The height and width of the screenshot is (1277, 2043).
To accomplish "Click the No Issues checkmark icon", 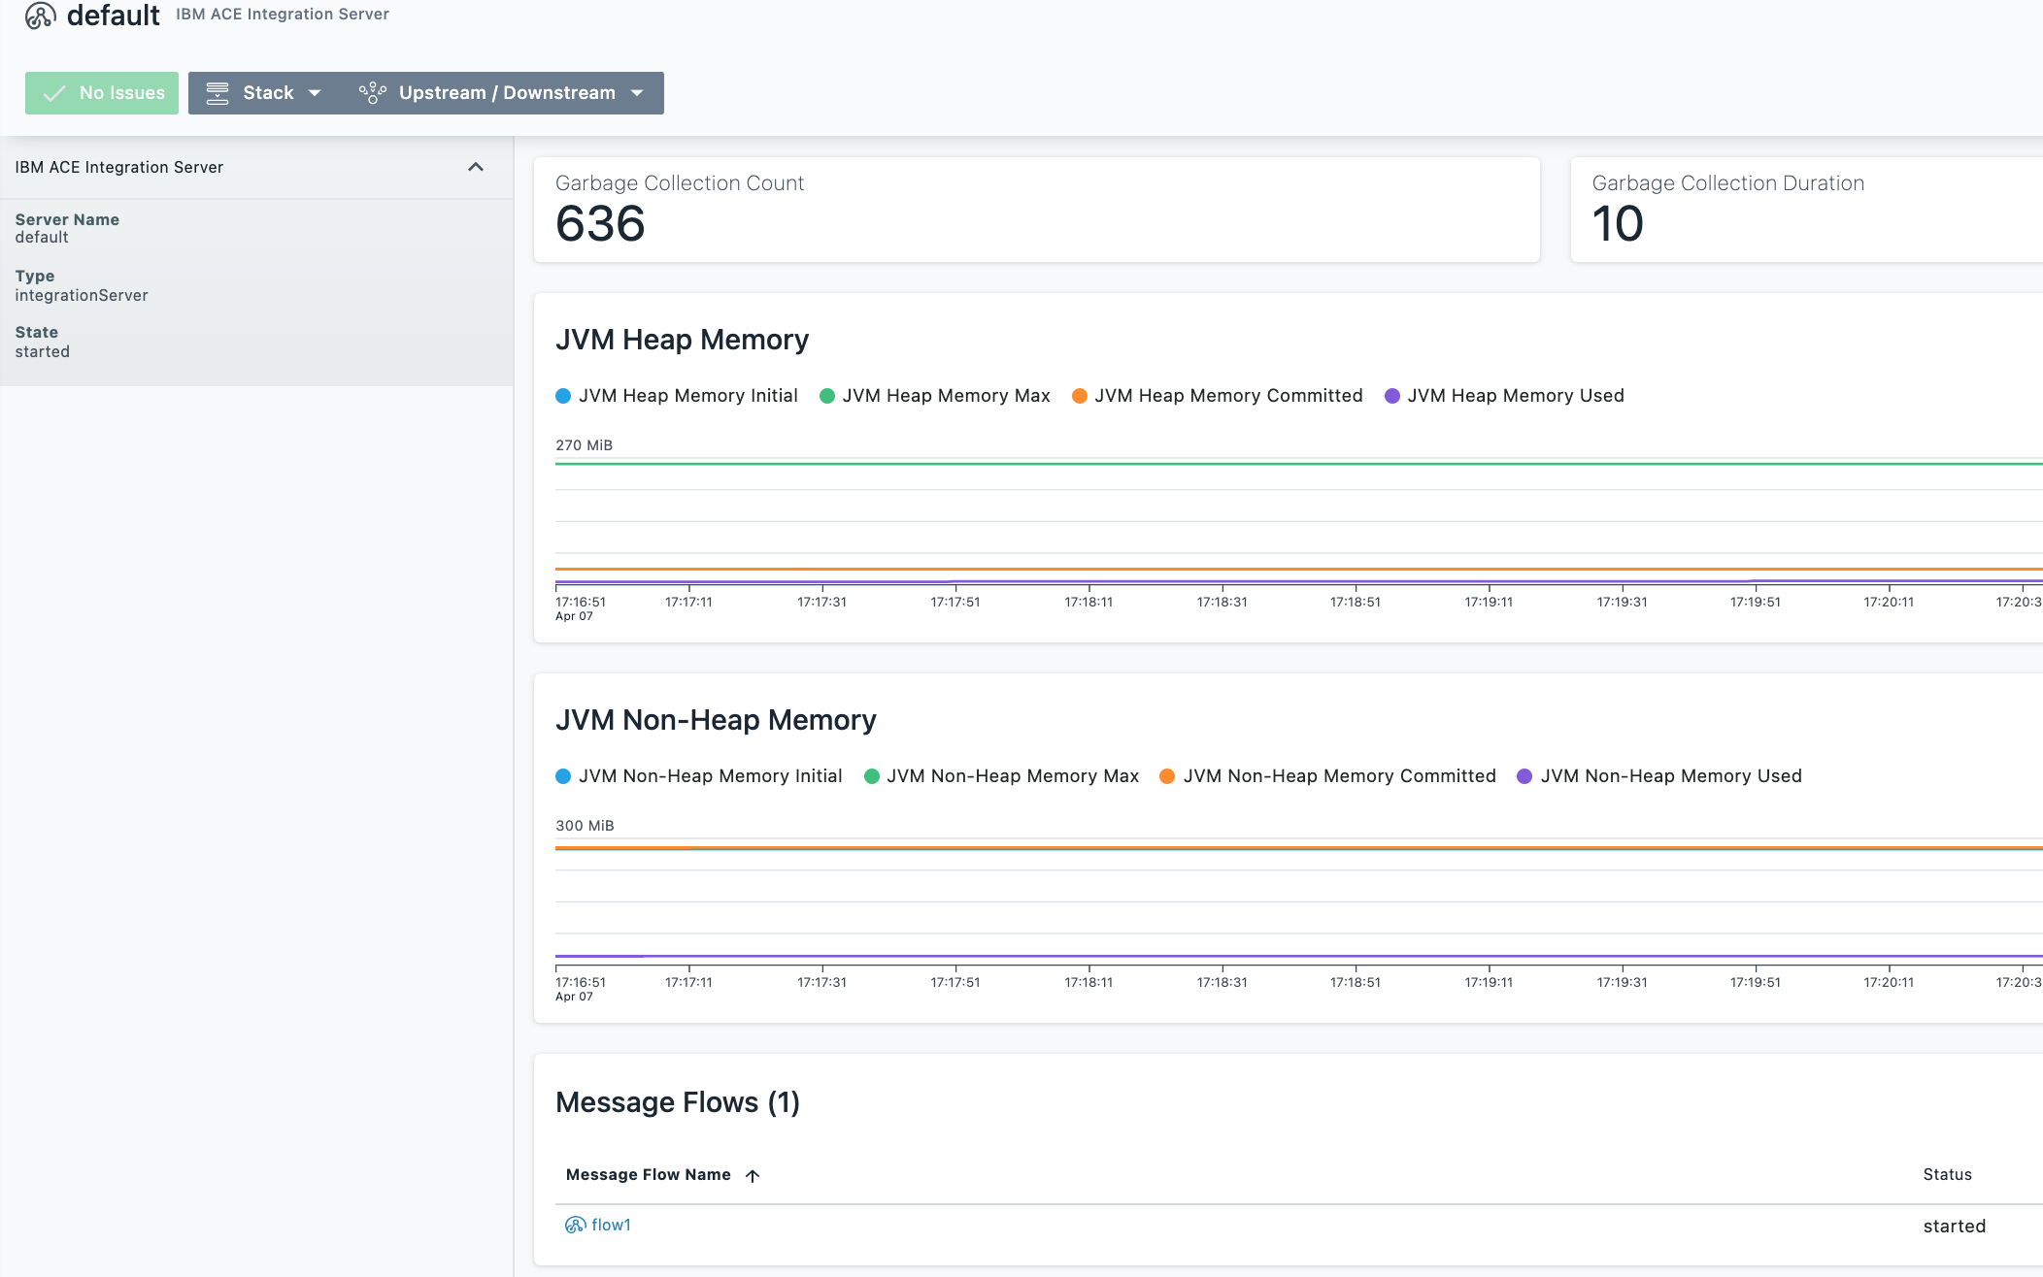I will pos(54,93).
